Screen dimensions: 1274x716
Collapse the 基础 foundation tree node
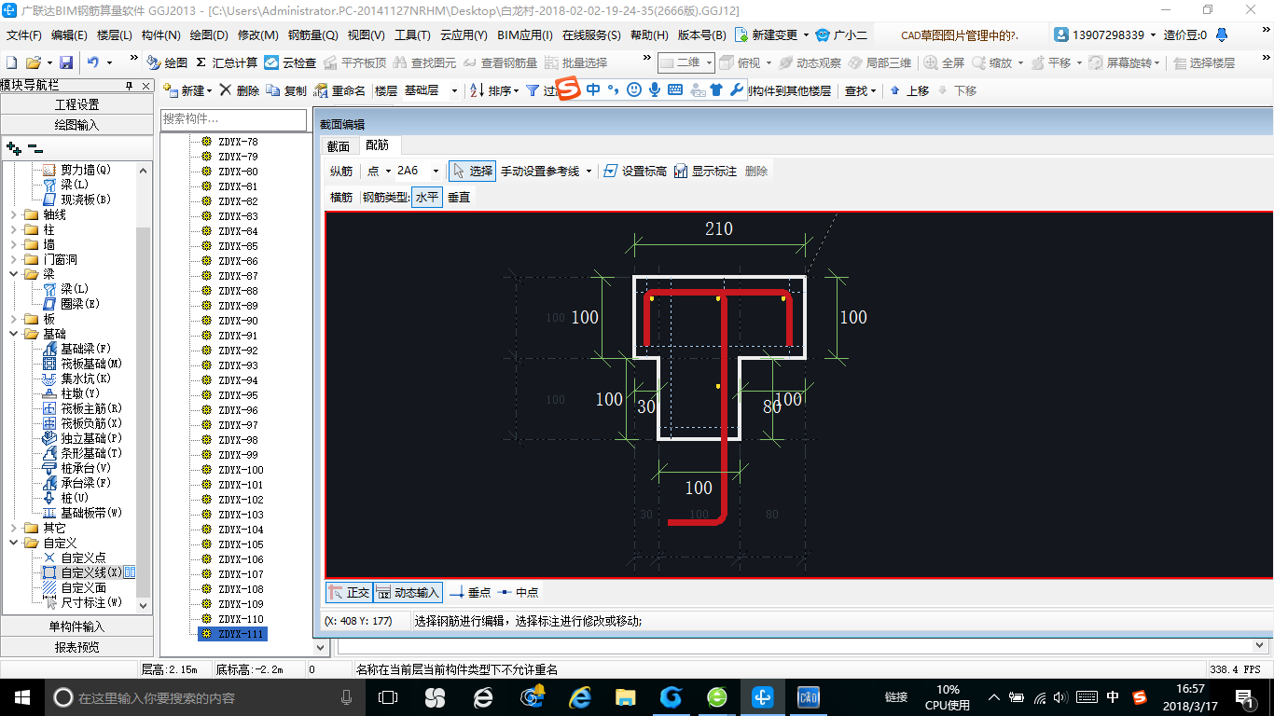click(13, 334)
